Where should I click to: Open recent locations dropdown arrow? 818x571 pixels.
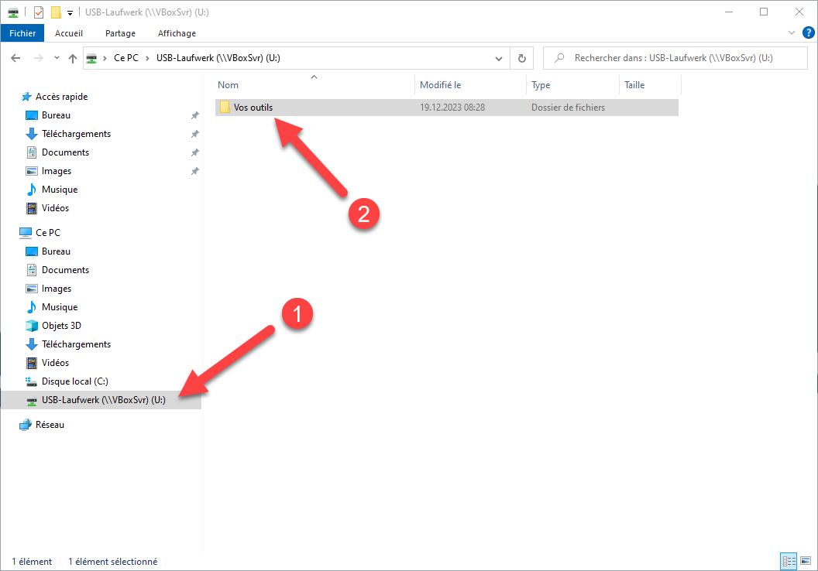pos(57,58)
